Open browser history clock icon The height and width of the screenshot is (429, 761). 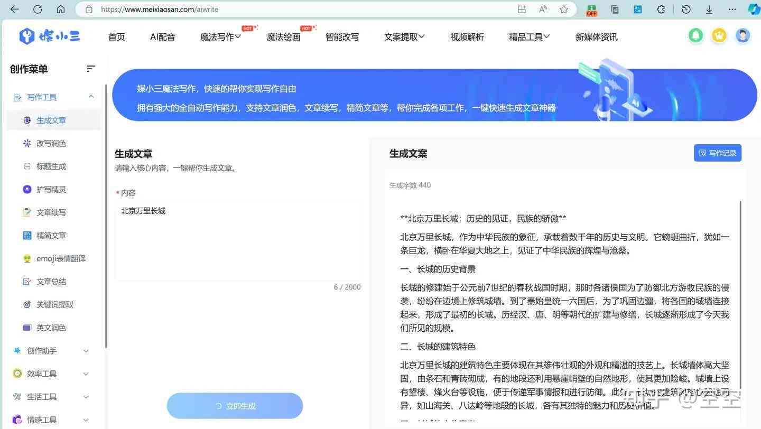pyautogui.click(x=686, y=9)
